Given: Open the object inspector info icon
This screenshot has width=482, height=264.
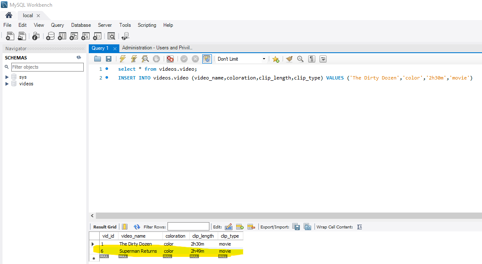Looking at the screenshot, I should point(36,36).
